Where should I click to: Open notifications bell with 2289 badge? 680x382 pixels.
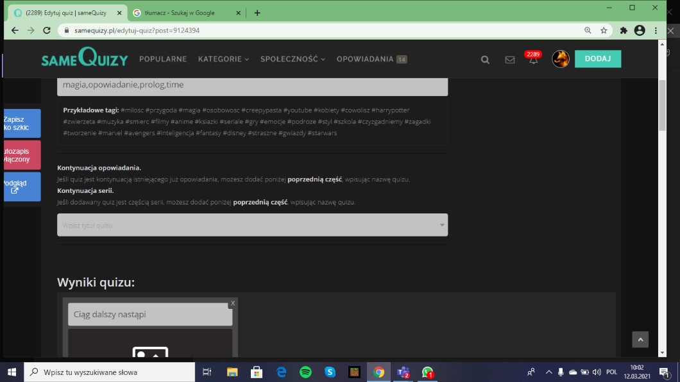tap(533, 60)
